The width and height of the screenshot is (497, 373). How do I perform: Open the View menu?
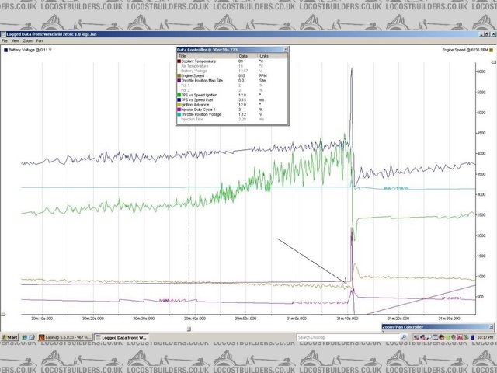coord(16,41)
